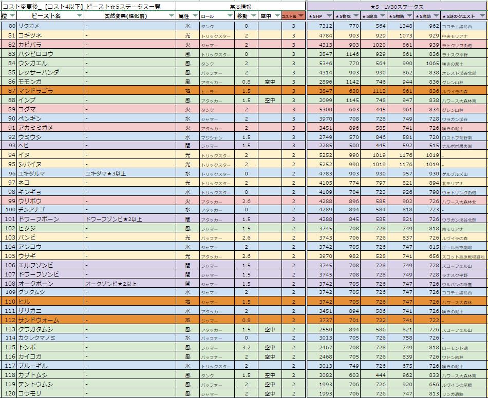The image size is (488, 398).
Task: Expand the ★5魔攻 filter dropdown
Action: pos(382,16)
